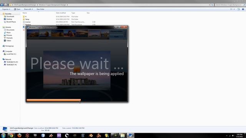Open Documents library in sidebar

pyautogui.click(x=10, y=30)
